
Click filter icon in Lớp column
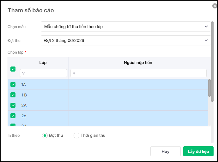tap(24, 73)
